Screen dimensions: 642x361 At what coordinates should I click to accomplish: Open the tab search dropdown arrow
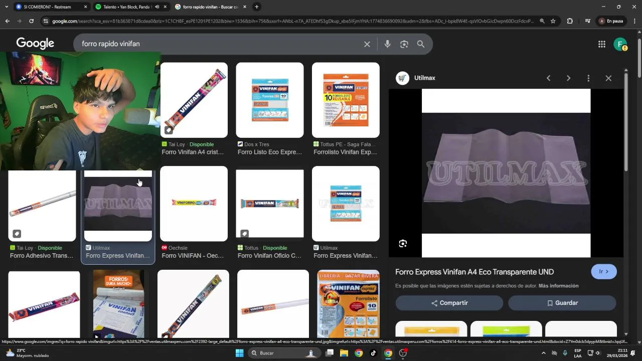pos(6,7)
